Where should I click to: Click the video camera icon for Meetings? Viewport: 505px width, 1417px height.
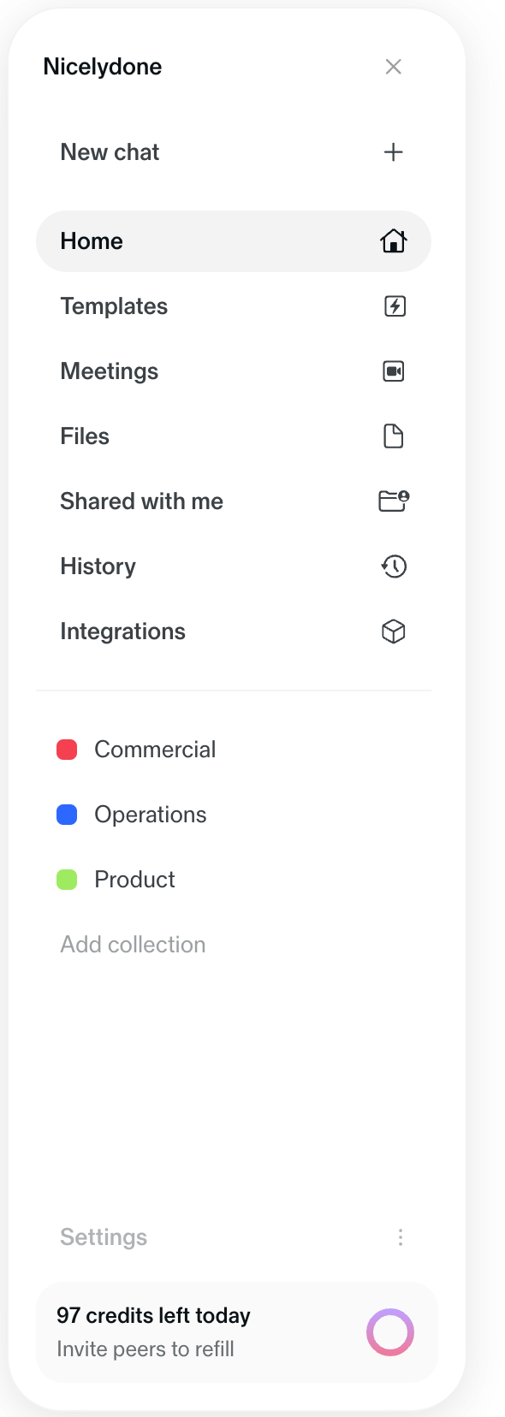pyautogui.click(x=393, y=371)
